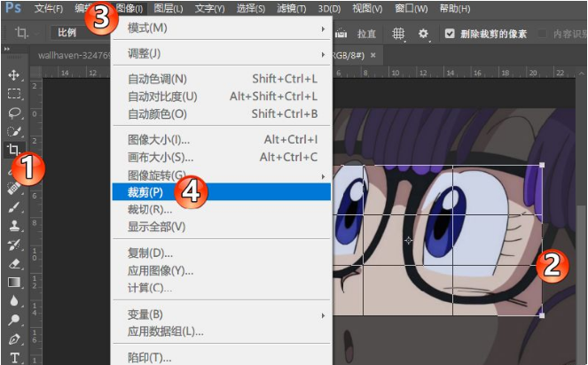Expand the 变量(B) submenu
588x365 pixels.
point(222,314)
